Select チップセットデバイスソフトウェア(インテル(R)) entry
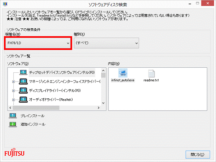Image resolution: width=216 pixels, height=162 pixels. 62,72
